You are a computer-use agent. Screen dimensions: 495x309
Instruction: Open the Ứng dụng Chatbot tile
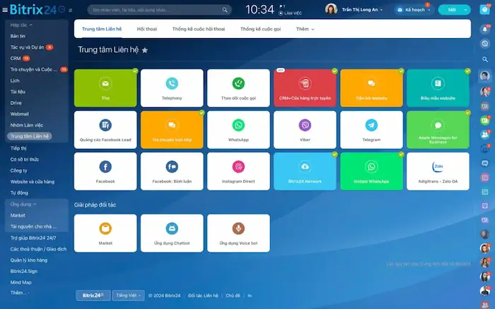(x=171, y=233)
